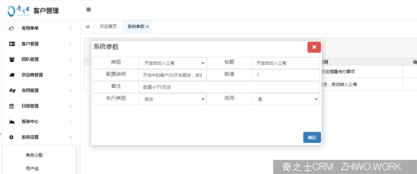The width and height of the screenshot is (417, 174).
Task: Click the hamburger menu icon
Action: pyautogui.click(x=89, y=10)
